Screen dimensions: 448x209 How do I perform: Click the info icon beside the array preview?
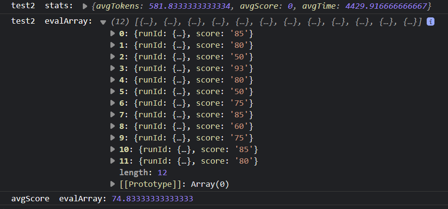pyautogui.click(x=430, y=22)
